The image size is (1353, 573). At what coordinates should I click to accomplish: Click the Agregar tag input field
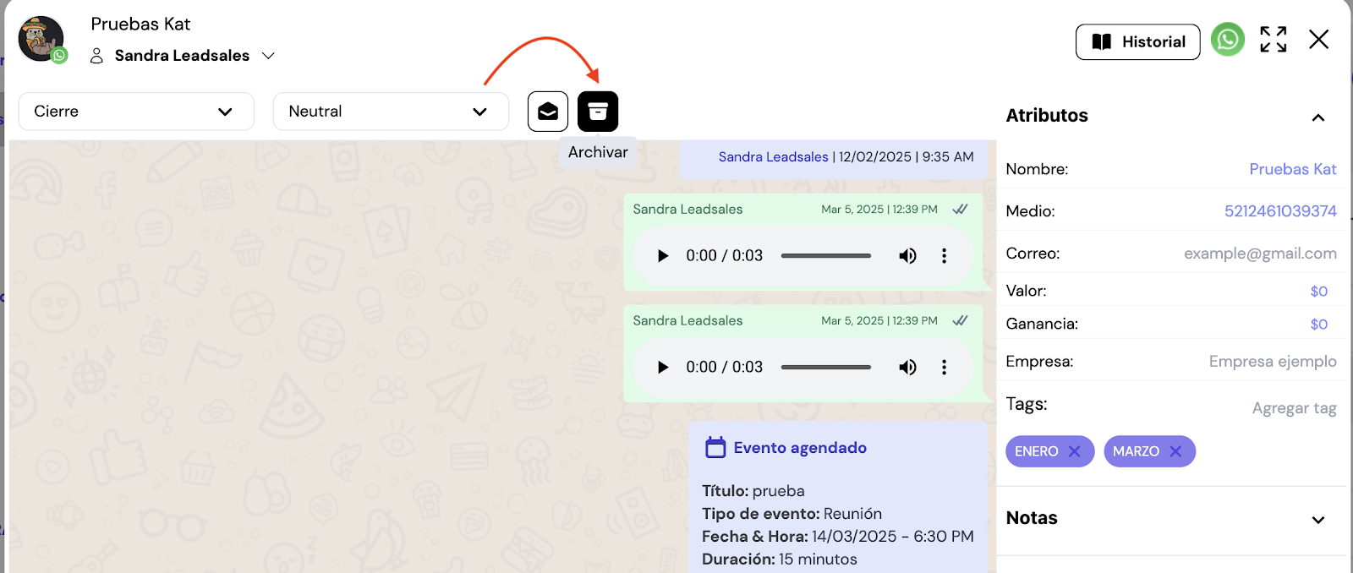click(x=1293, y=408)
